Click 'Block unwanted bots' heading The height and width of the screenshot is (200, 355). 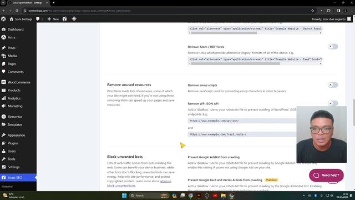point(125,157)
